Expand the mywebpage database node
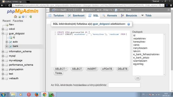The width and height of the screenshot is (173, 97). 3,60
